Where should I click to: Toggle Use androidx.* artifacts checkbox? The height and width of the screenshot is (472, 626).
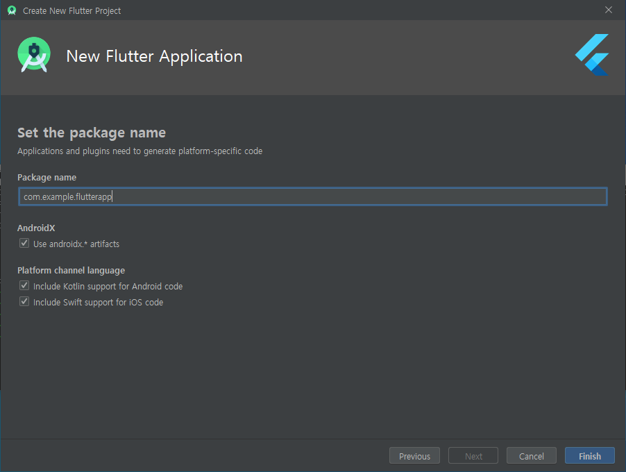pyautogui.click(x=24, y=243)
